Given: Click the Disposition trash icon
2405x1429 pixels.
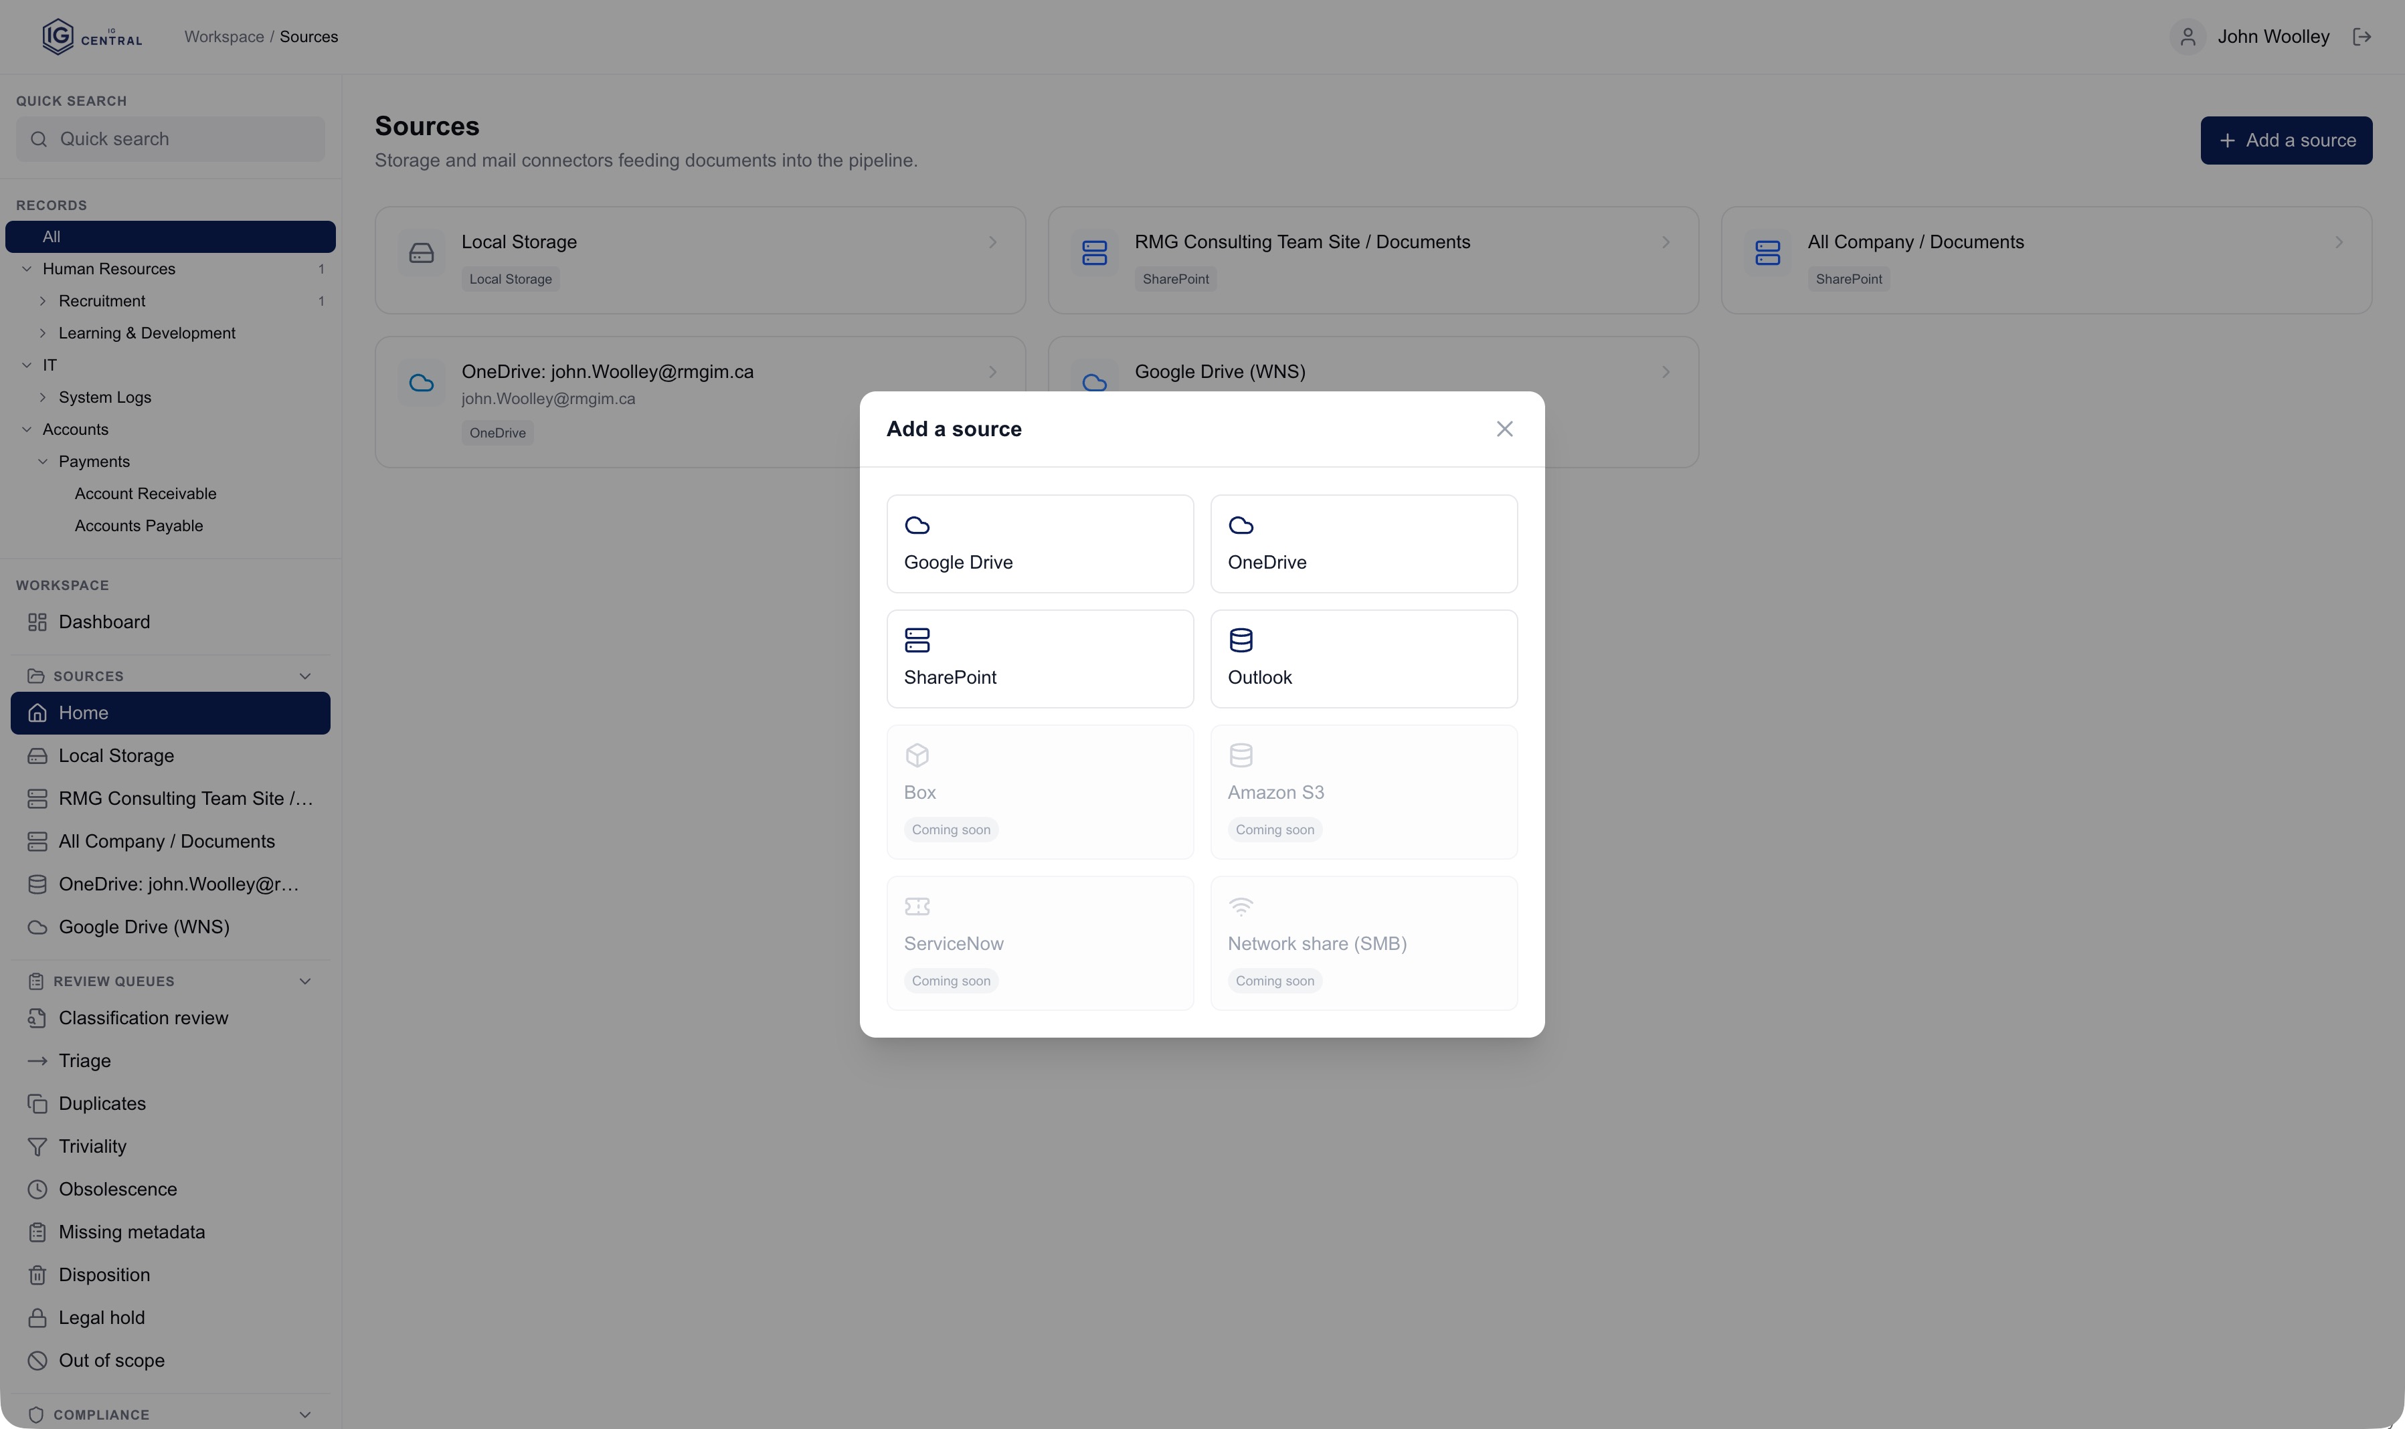Looking at the screenshot, I should click(x=37, y=1275).
